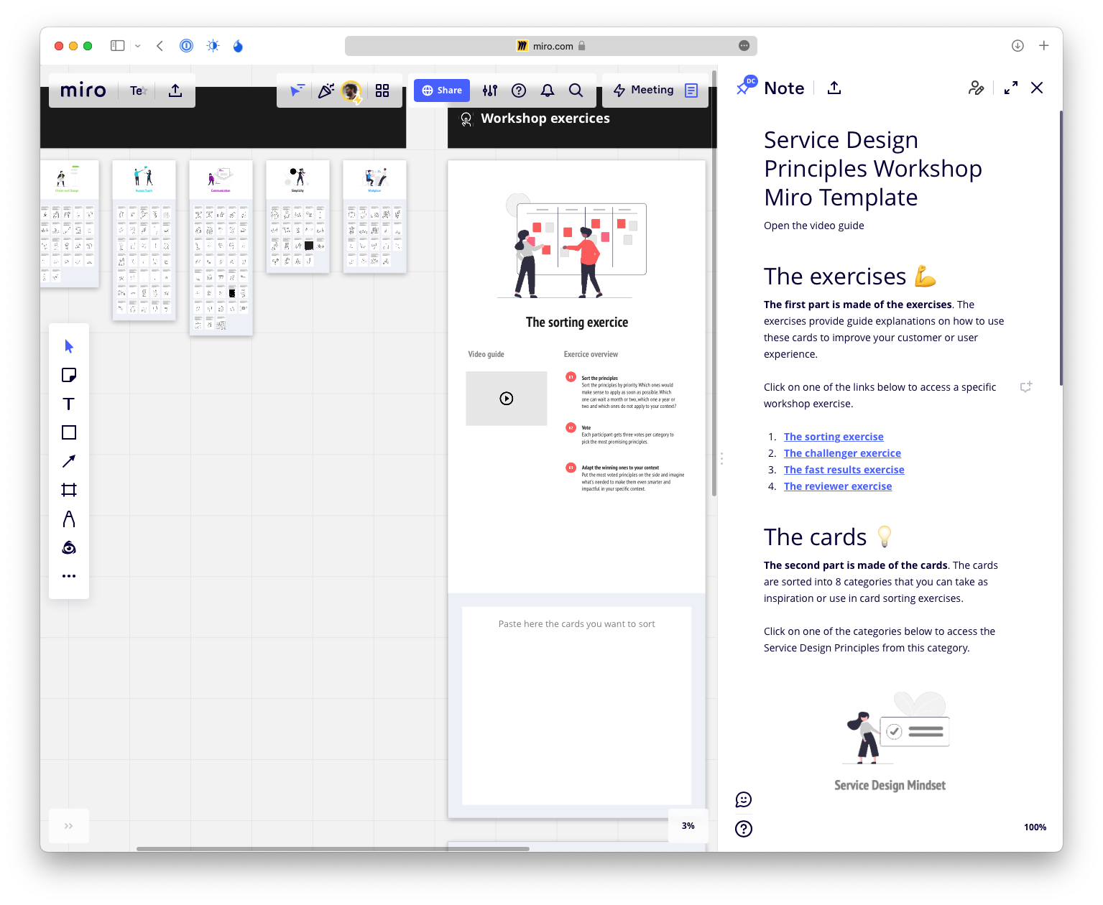Toggle fullscreen for the Note panel
The height and width of the screenshot is (905, 1103).
pyautogui.click(x=1010, y=88)
